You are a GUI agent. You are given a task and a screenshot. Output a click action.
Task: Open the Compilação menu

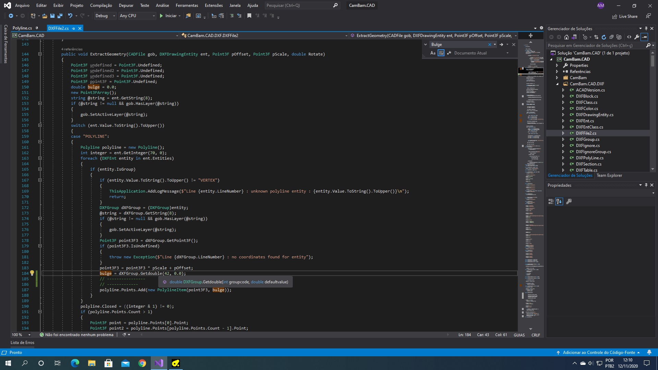[x=101, y=5]
